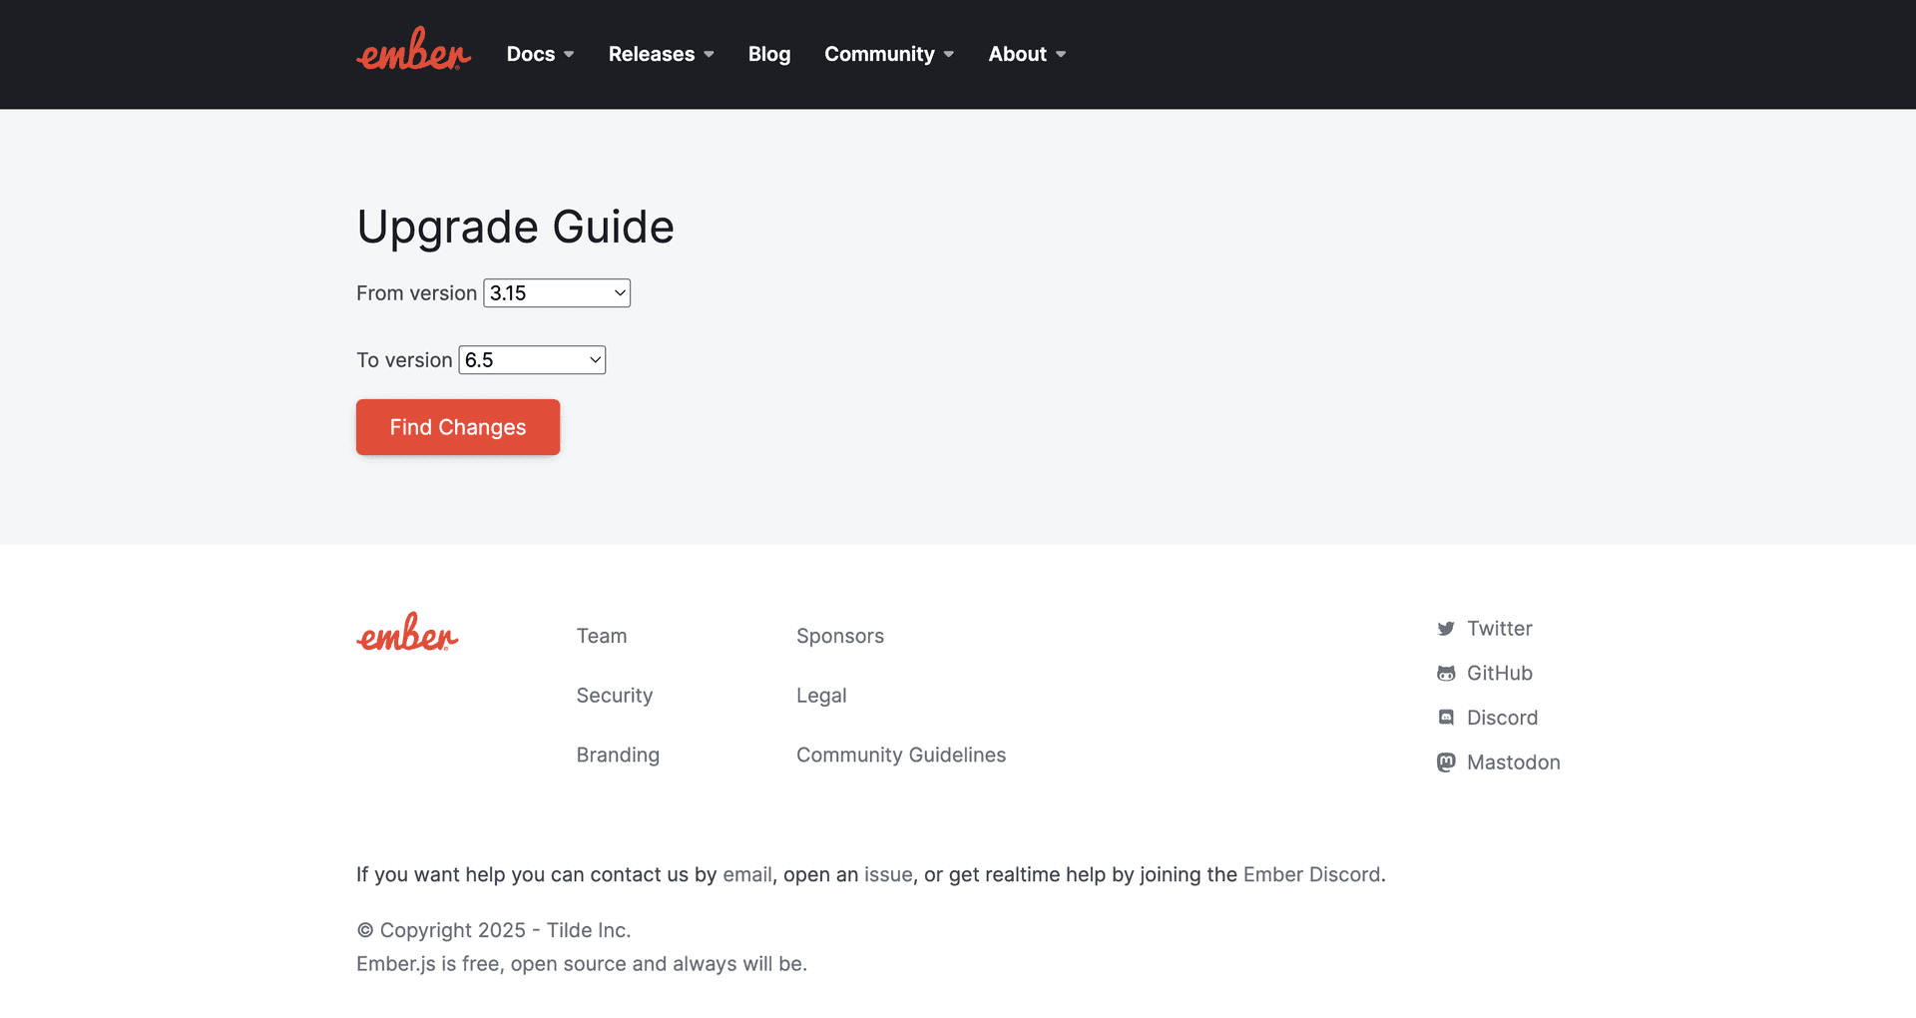Open the Security footer link

(x=614, y=695)
